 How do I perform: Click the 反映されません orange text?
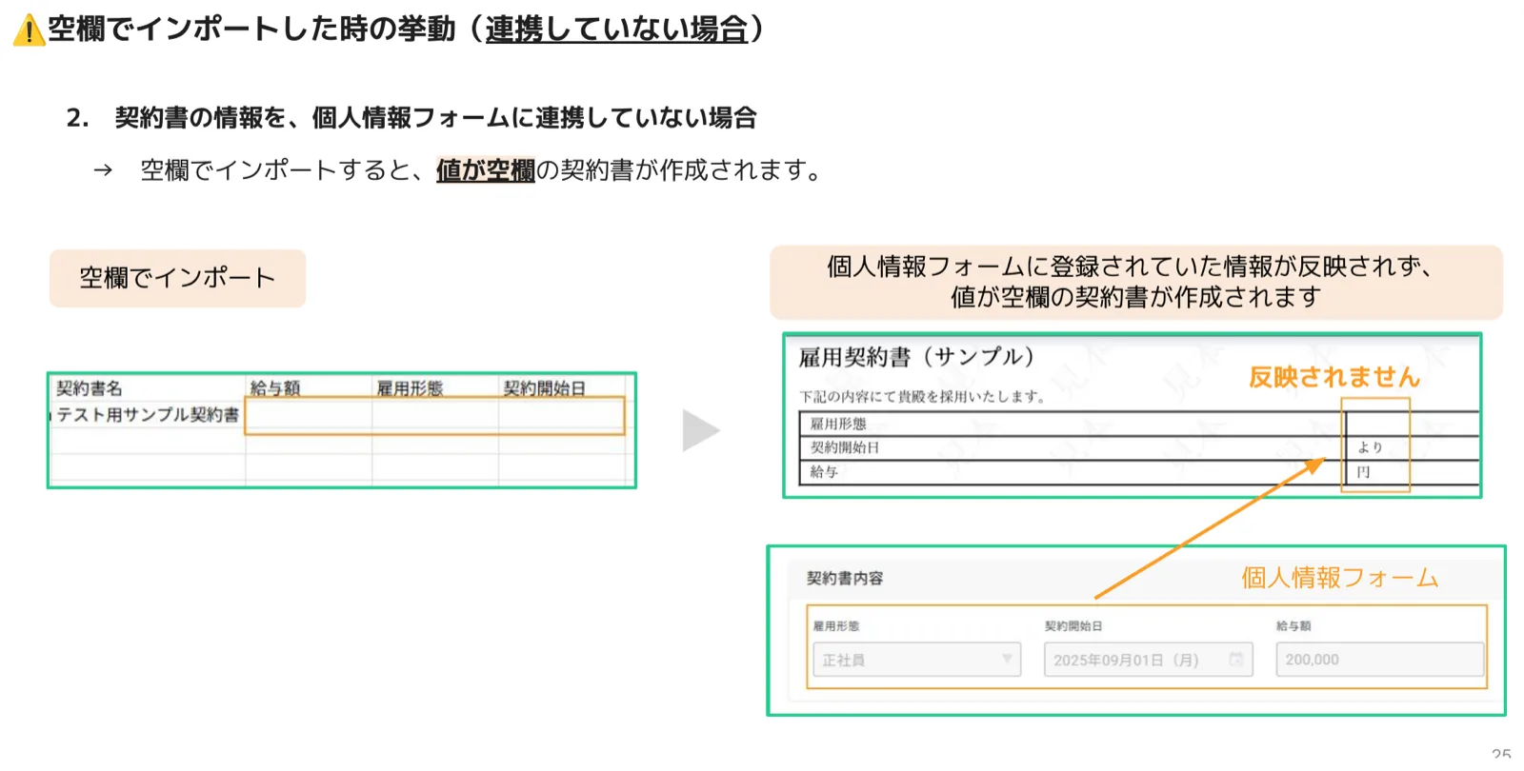click(1334, 377)
